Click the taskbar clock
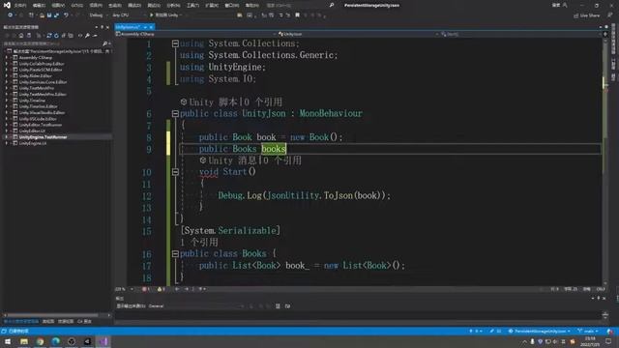This screenshot has width=619, height=348. pyautogui.click(x=590, y=341)
